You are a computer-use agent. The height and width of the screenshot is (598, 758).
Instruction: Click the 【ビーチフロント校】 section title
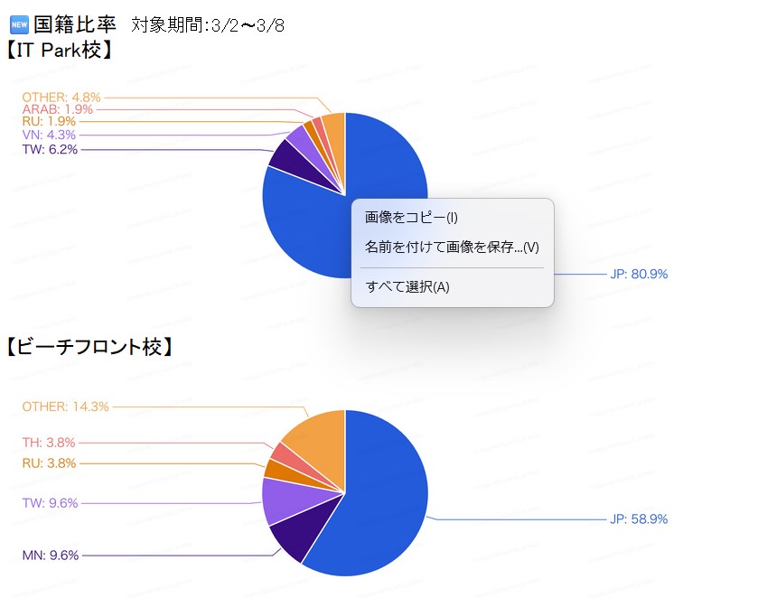(89, 346)
